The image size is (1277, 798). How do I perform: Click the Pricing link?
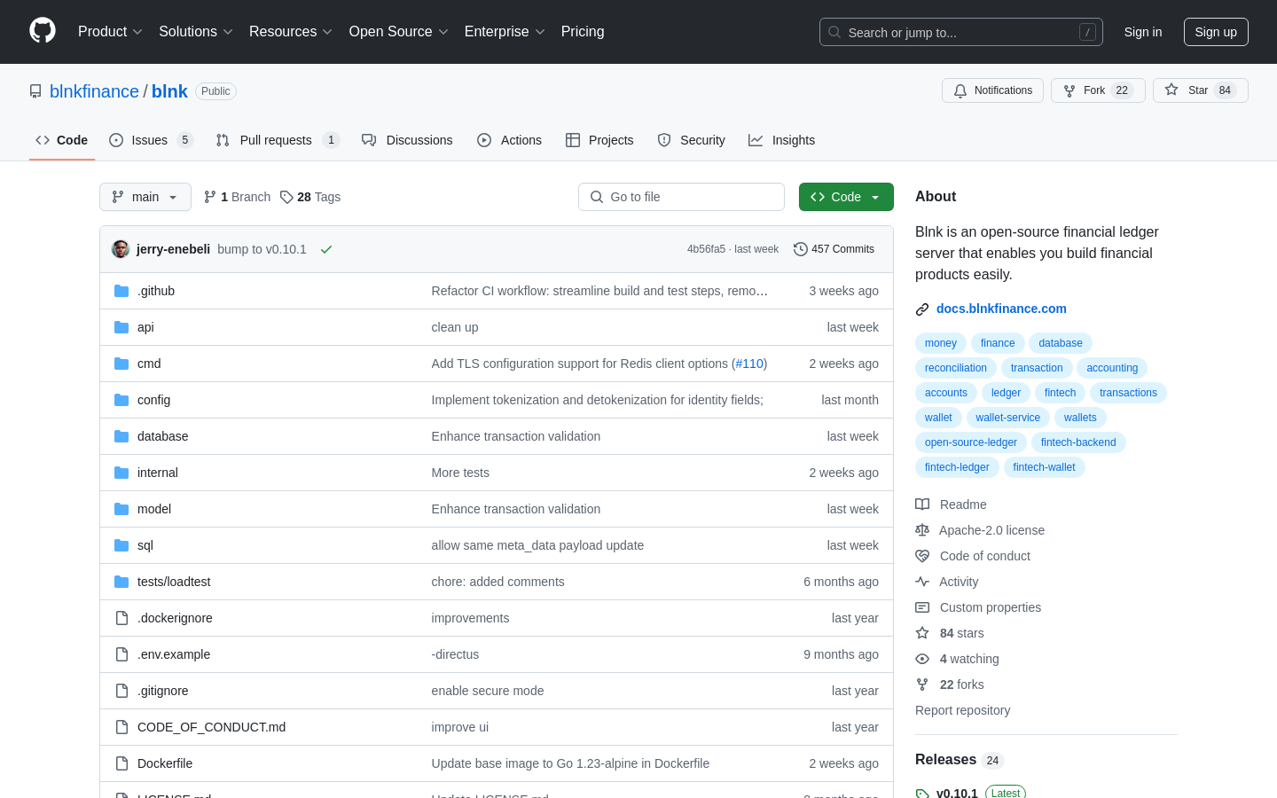(583, 32)
